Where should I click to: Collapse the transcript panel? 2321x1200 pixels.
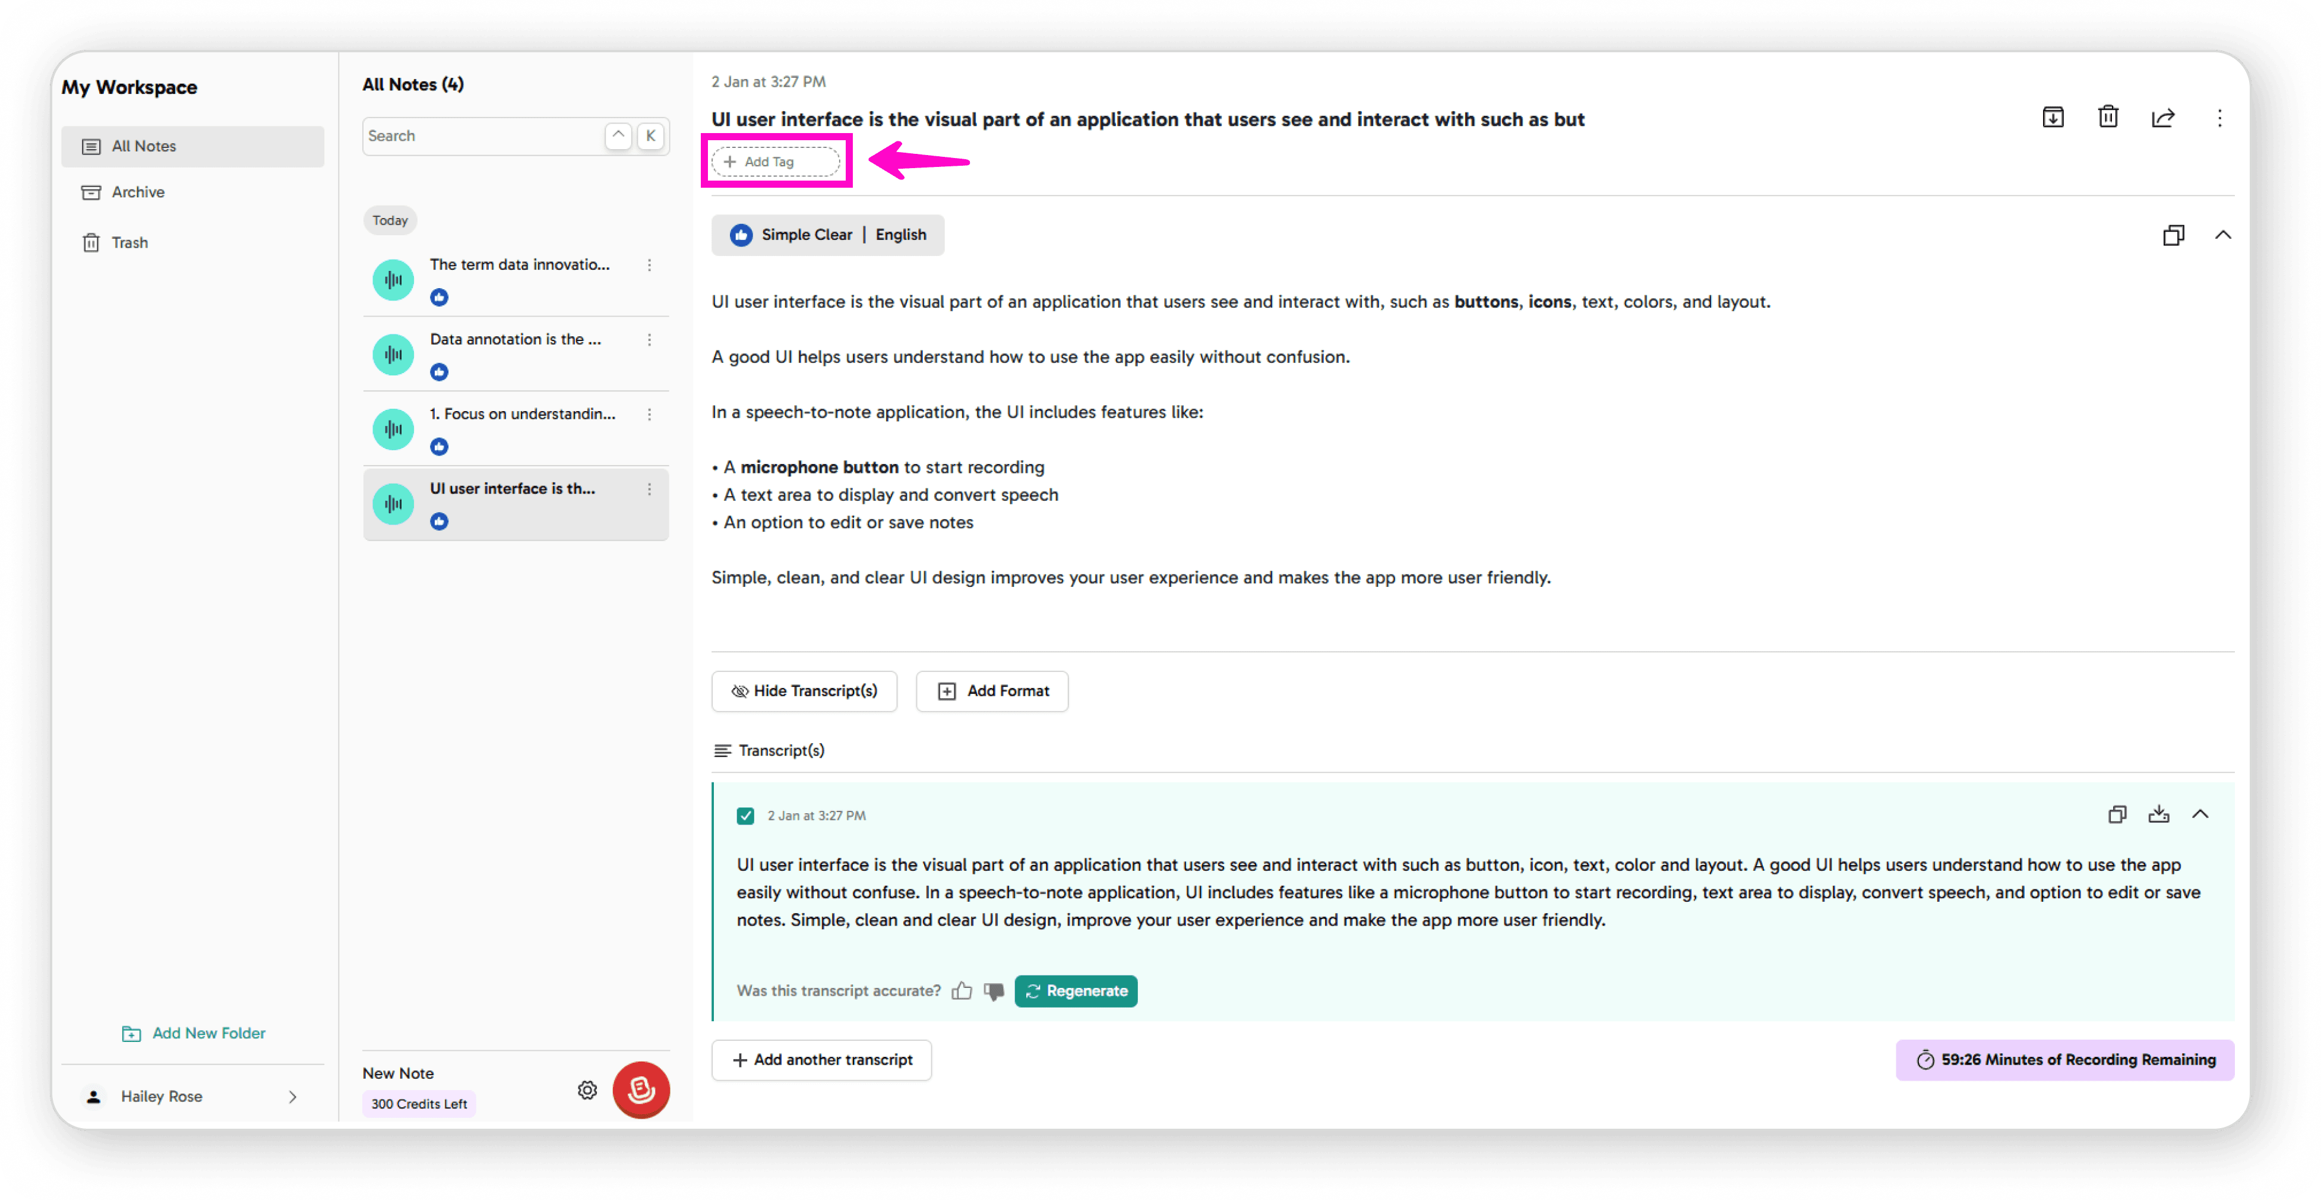[x=2201, y=814]
